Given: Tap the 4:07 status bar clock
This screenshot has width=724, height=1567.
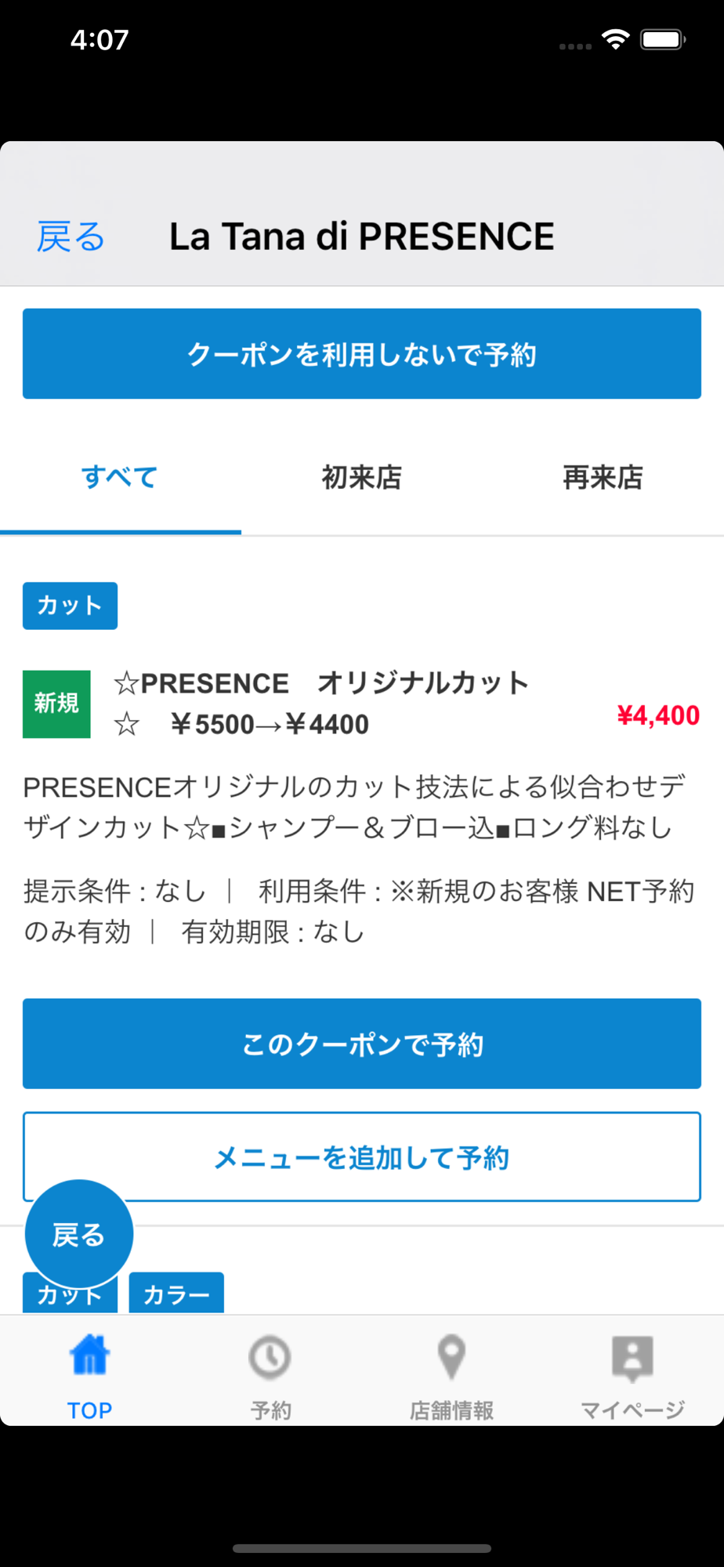Looking at the screenshot, I should [x=100, y=39].
